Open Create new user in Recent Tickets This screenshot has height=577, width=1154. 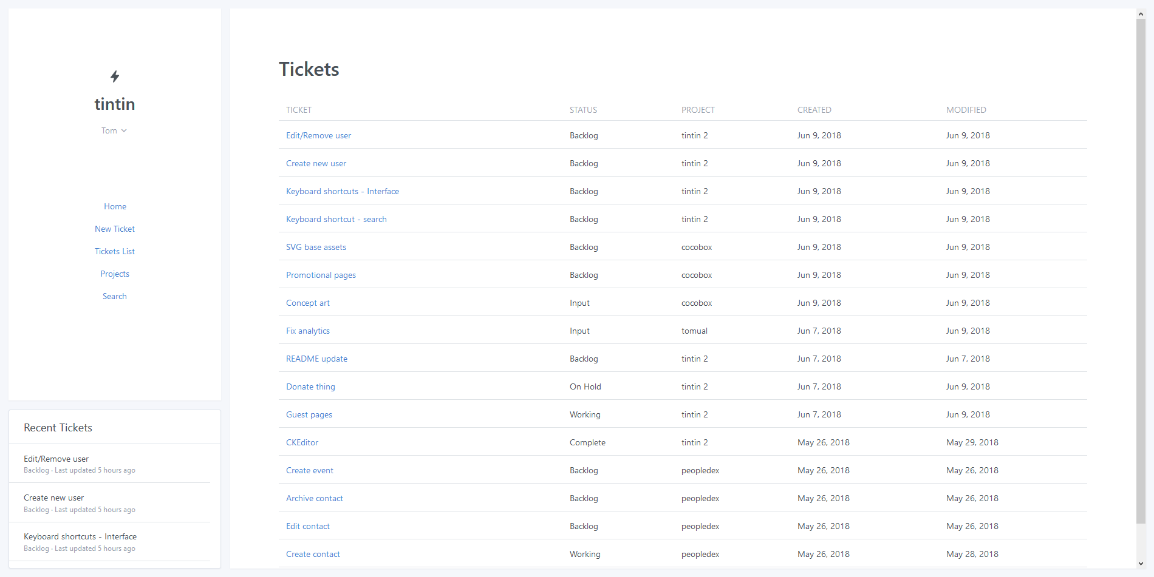click(x=54, y=498)
